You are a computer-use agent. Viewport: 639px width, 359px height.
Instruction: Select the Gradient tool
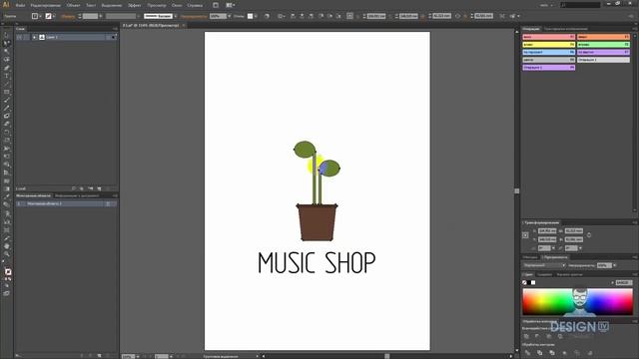pos(7,188)
